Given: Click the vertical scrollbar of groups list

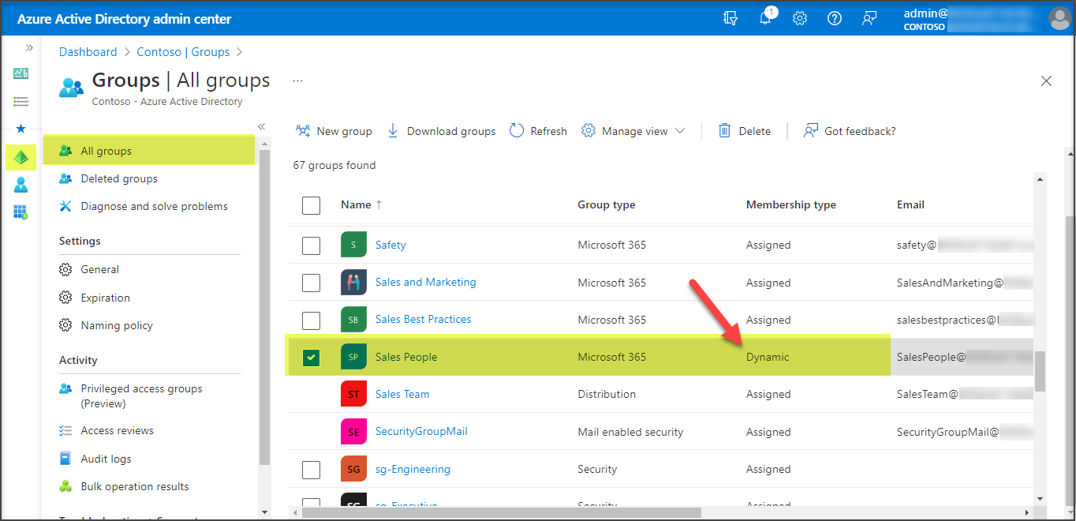Looking at the screenshot, I should 1041,371.
